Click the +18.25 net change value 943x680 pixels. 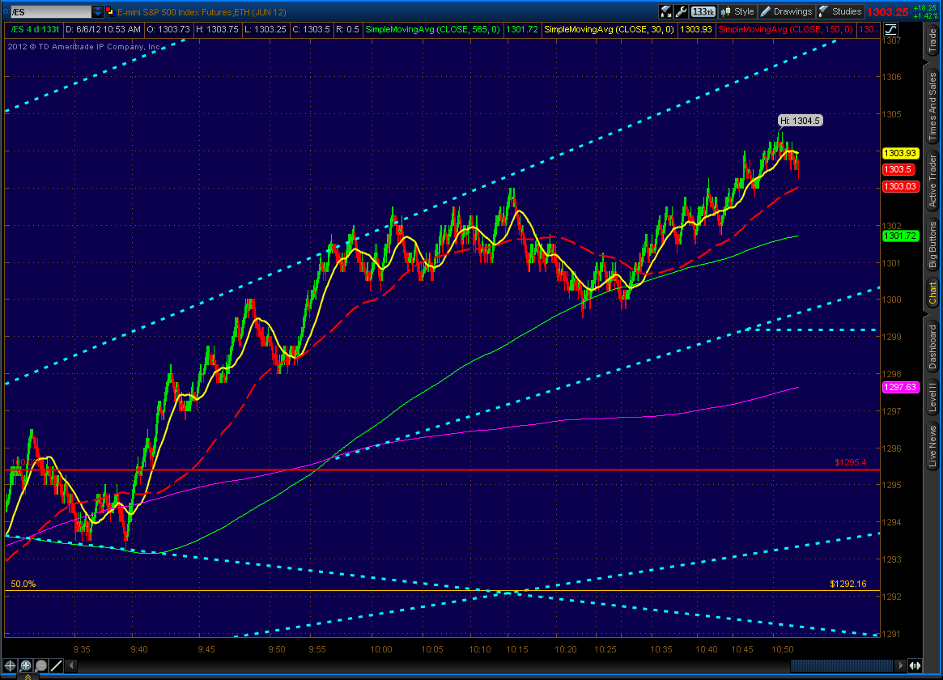point(924,8)
